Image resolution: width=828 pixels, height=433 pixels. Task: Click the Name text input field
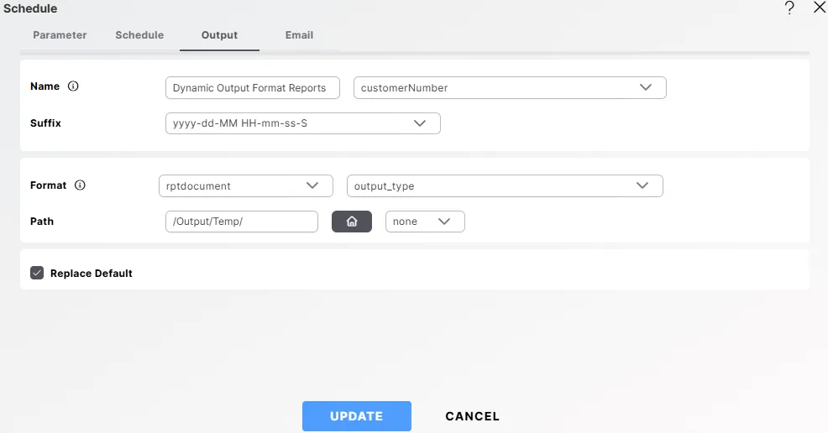(x=252, y=88)
